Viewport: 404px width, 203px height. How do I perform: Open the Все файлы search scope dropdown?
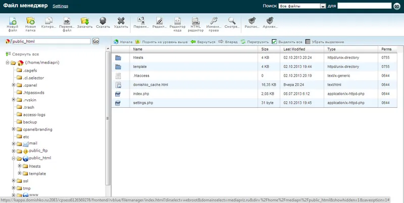click(x=302, y=6)
